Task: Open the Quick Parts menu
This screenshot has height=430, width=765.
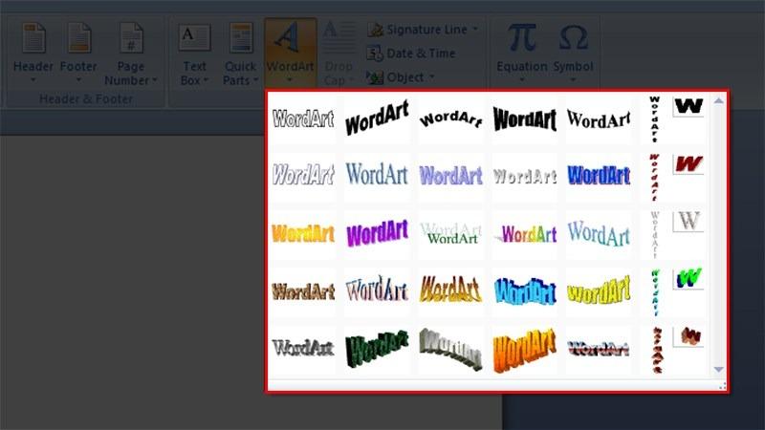Action: click(241, 54)
